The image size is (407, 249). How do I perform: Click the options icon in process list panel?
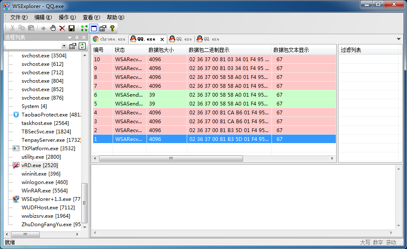[x=73, y=46]
